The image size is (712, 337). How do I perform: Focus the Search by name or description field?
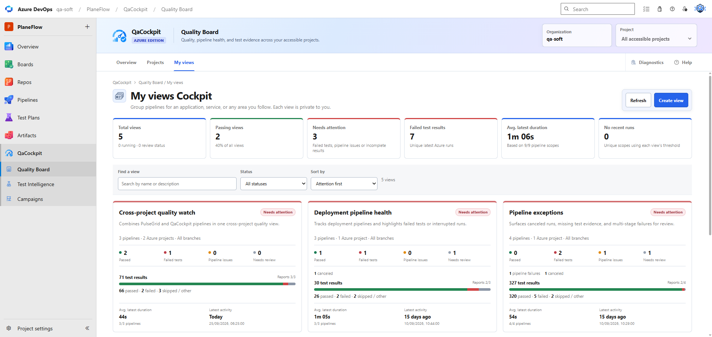coord(177,184)
